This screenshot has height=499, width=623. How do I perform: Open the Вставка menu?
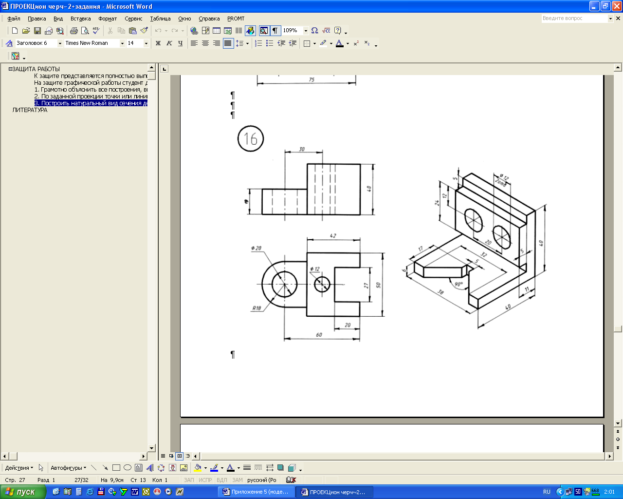(x=80, y=19)
